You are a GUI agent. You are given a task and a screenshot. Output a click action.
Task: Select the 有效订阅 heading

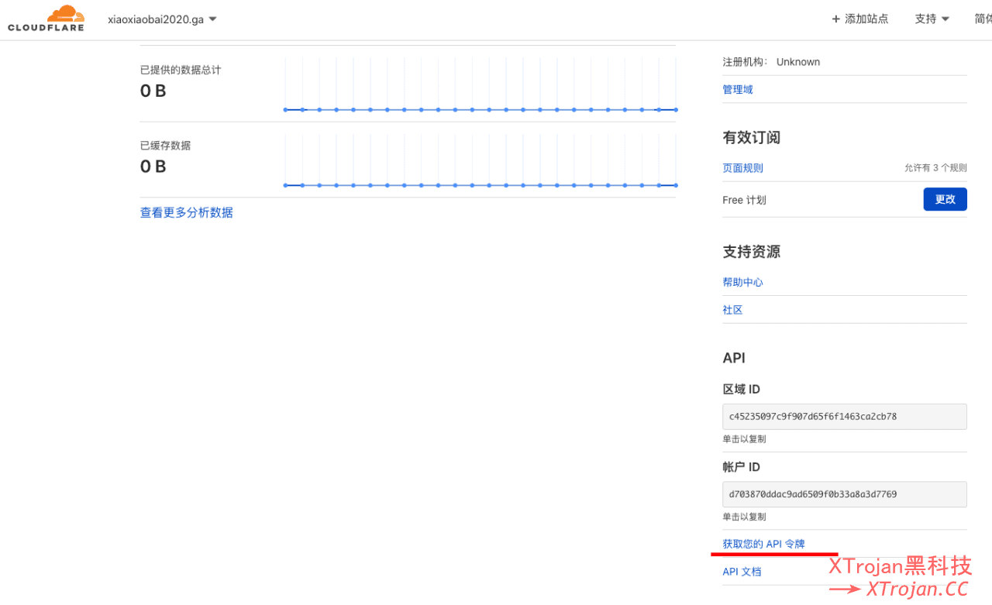[x=751, y=138]
